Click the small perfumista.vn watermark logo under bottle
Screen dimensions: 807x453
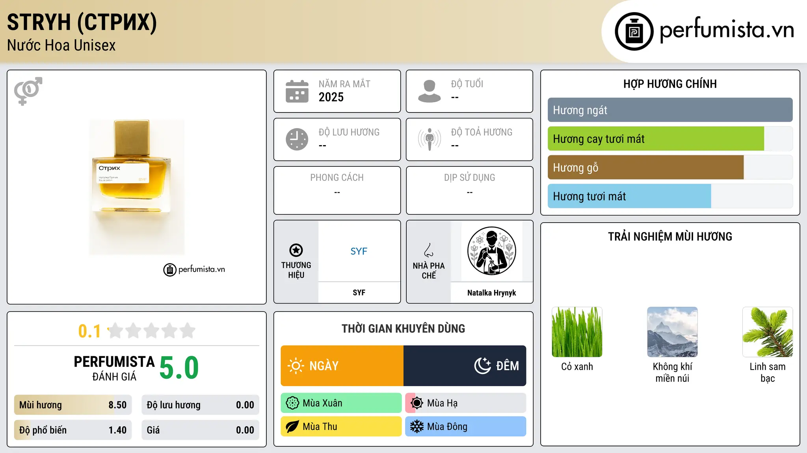pos(194,269)
